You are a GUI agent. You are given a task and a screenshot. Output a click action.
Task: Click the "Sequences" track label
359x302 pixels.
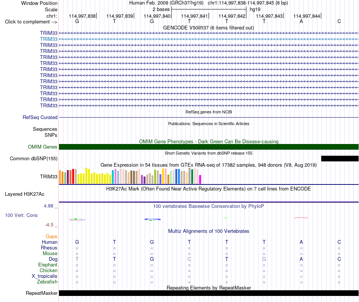coord(45,129)
